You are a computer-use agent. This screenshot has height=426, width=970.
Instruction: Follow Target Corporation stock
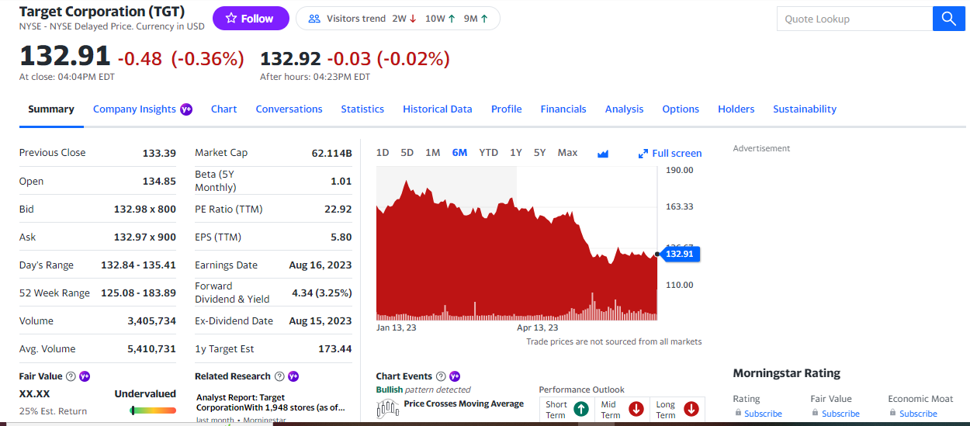[x=251, y=19]
